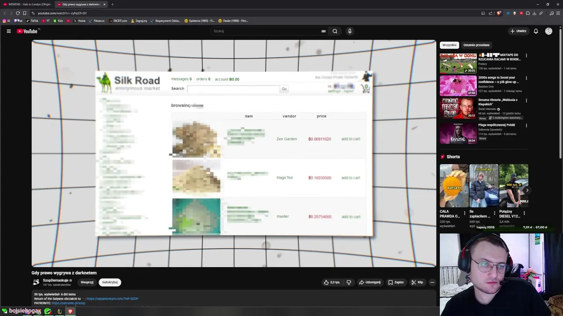This screenshot has width=563, height=316.
Task: Open the 'Plaga współczesnej Polski' thumbnail
Action: tap(458, 133)
